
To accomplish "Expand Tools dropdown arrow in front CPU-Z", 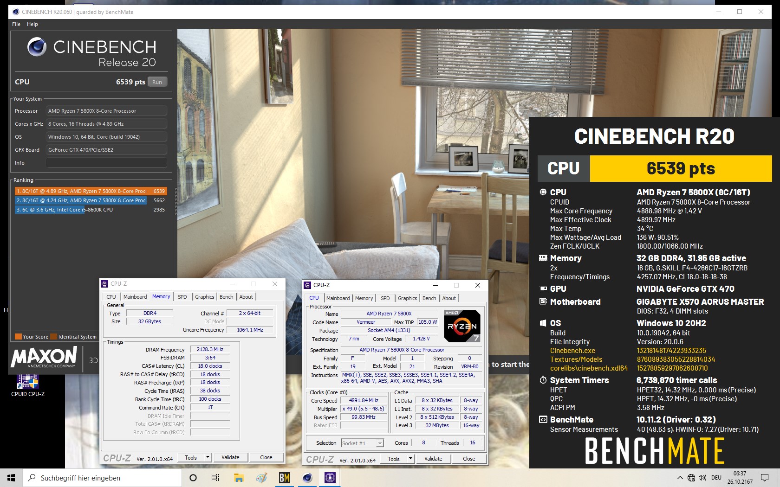I will click(x=411, y=459).
